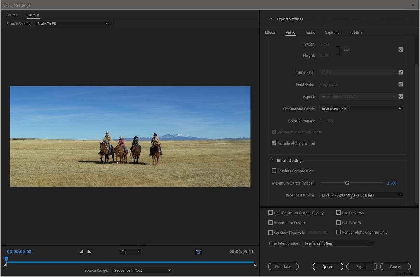The image size is (420, 277).
Task: Click the Set Out Point icon
Action: coord(89,251)
